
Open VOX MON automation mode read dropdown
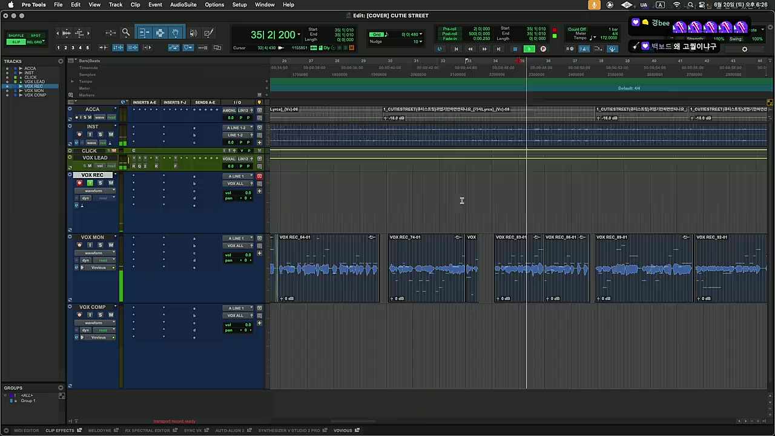click(x=105, y=260)
